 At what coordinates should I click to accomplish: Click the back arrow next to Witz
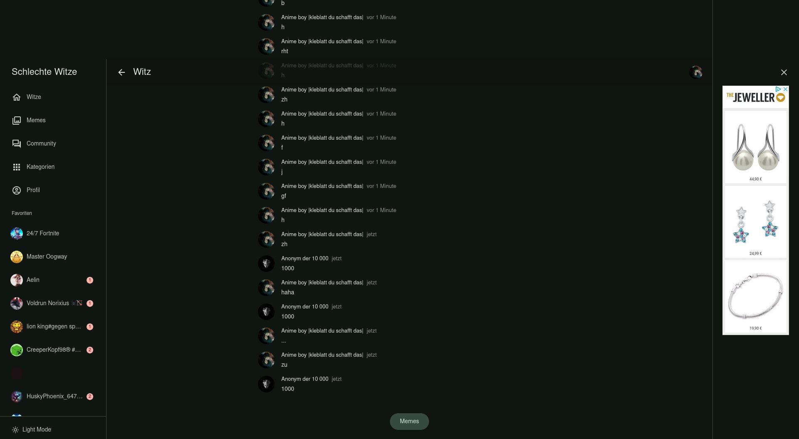(122, 72)
